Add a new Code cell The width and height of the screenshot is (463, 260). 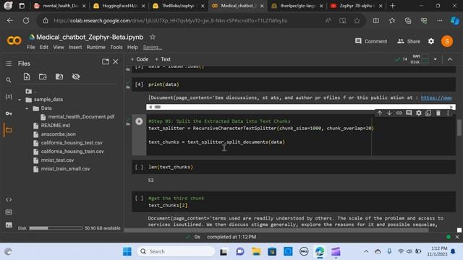pos(140,59)
